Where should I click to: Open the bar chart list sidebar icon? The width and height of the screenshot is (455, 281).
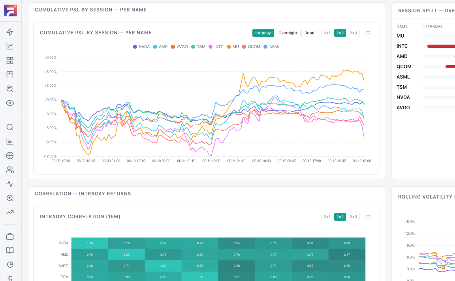click(10, 141)
